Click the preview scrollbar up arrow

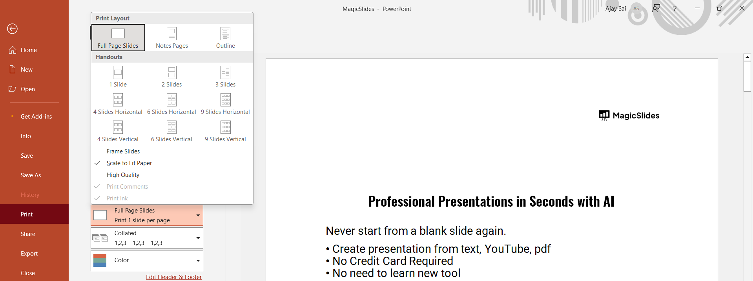[748, 57]
